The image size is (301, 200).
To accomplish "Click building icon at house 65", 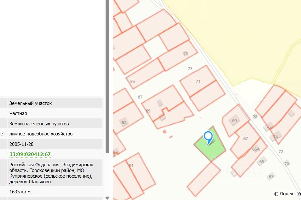I will pos(262,161).
